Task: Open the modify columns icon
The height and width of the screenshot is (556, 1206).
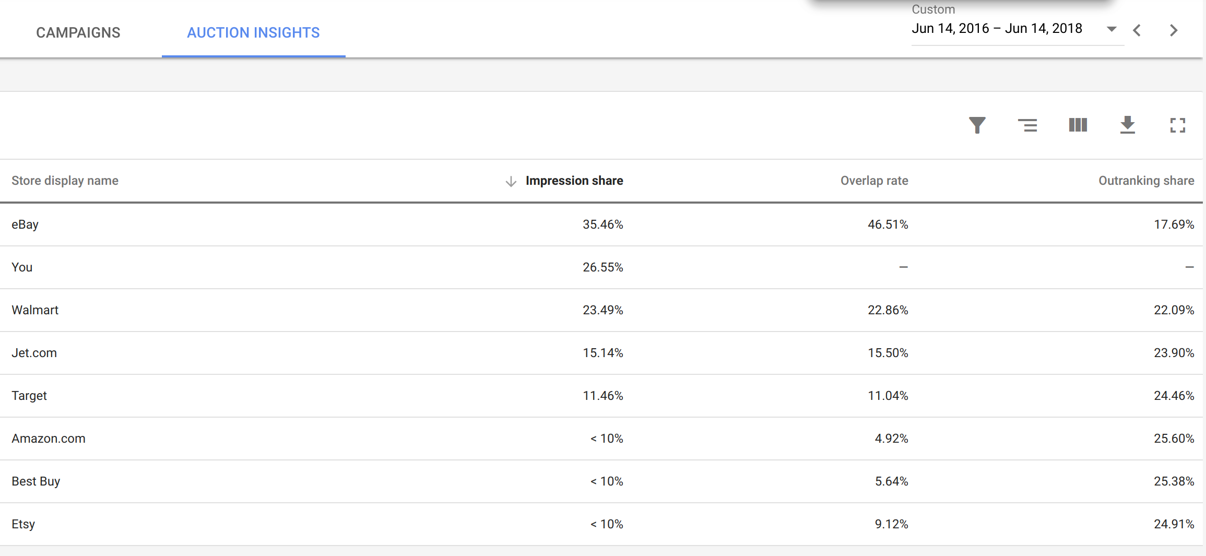Action: pyautogui.click(x=1078, y=125)
